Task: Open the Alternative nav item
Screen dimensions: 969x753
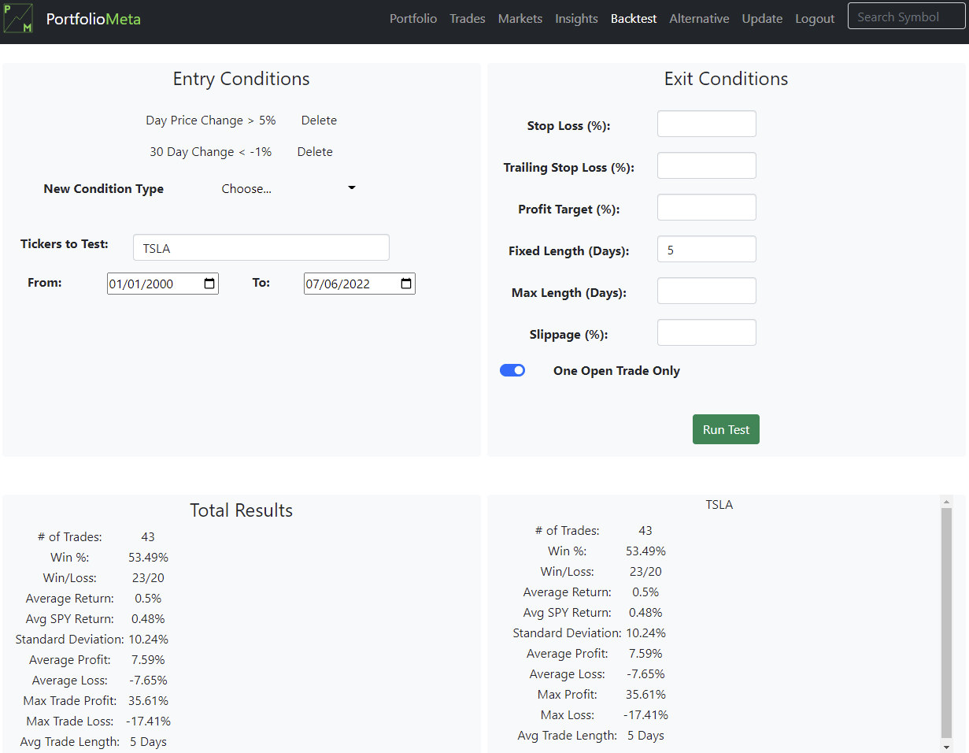Action: coord(699,18)
